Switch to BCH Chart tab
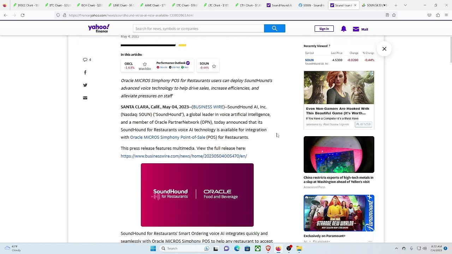Screen dimensions: 452x254 [x=90, y=5]
